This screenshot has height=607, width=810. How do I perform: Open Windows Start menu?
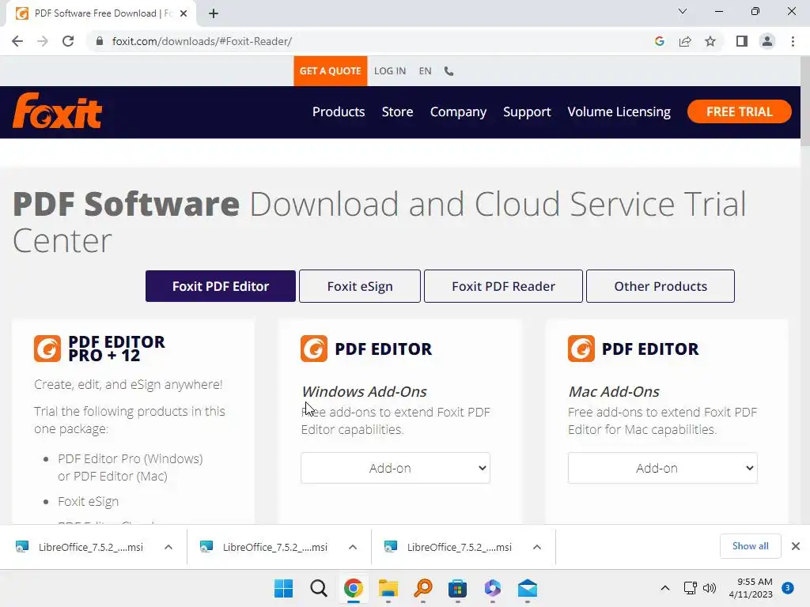[283, 588]
